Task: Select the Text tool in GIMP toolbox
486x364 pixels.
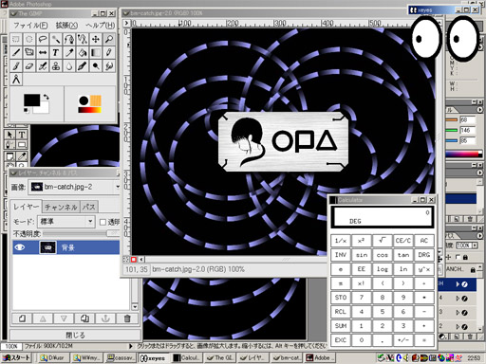Action: pos(56,52)
